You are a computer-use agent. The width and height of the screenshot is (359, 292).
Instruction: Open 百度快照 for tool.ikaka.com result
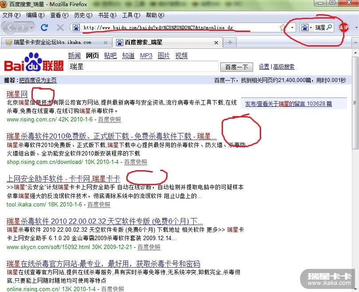coord(99,204)
